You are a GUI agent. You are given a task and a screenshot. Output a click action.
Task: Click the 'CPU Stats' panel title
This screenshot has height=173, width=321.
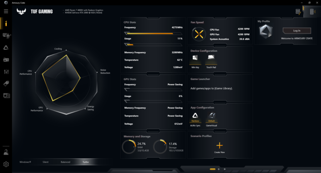[129, 23]
